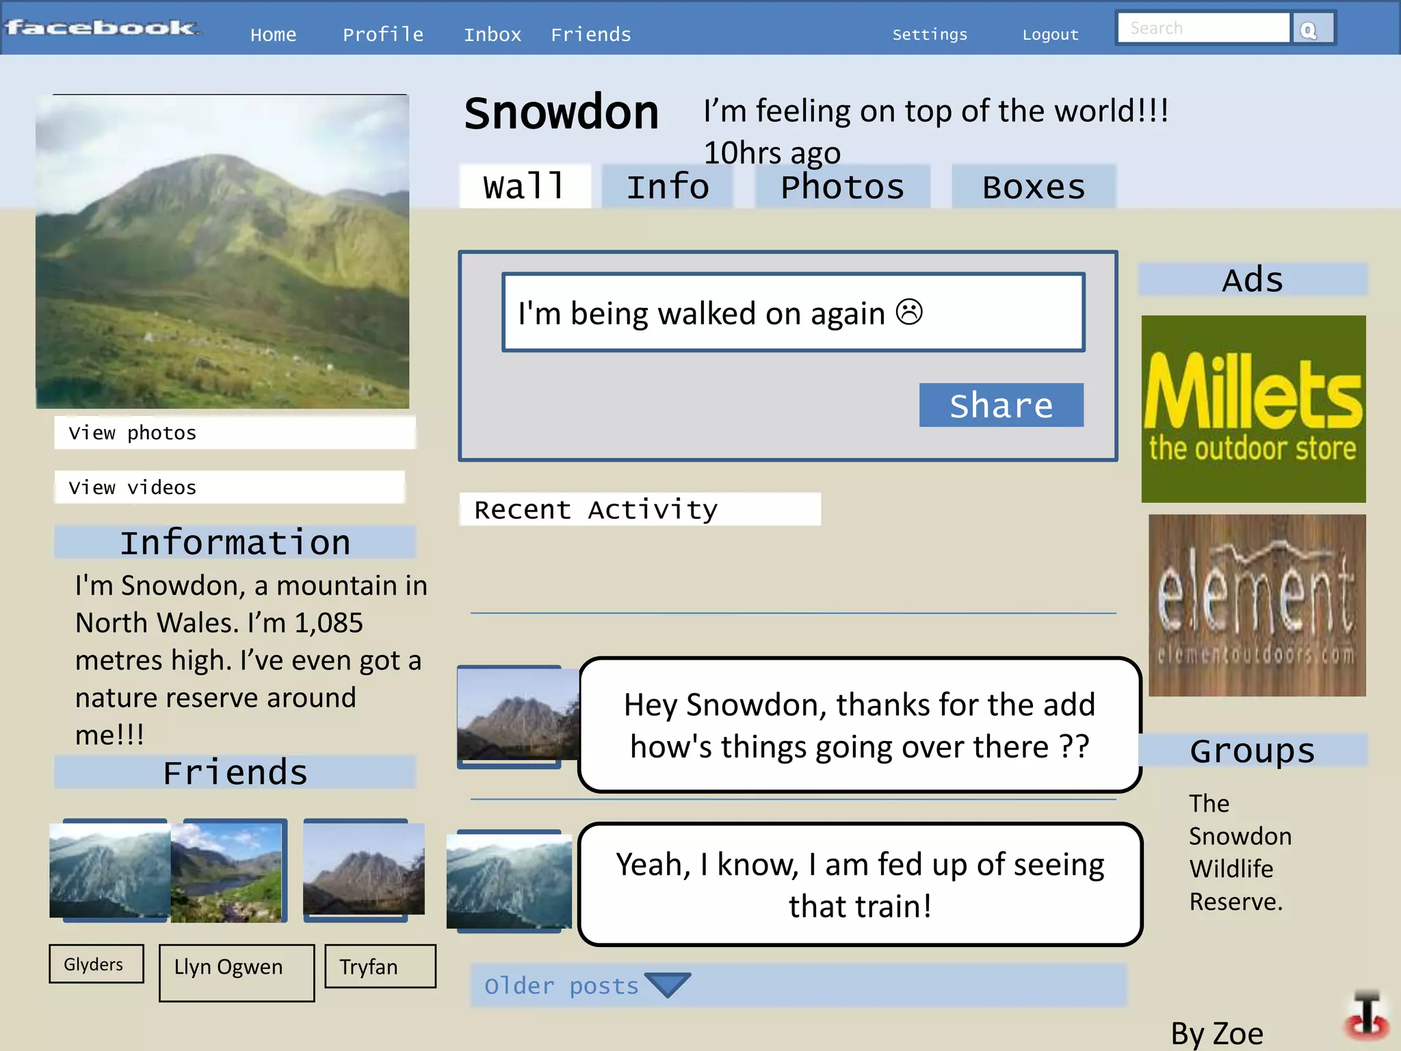Click the Friends section header in sidebar
This screenshot has width=1401, height=1051.
[235, 772]
